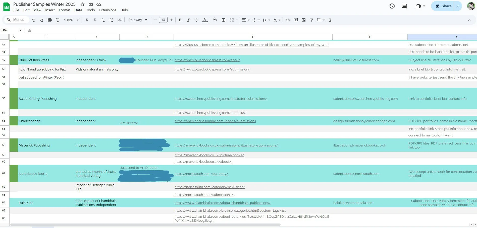Click the video call camera icon
The image size is (477, 228).
418,6
